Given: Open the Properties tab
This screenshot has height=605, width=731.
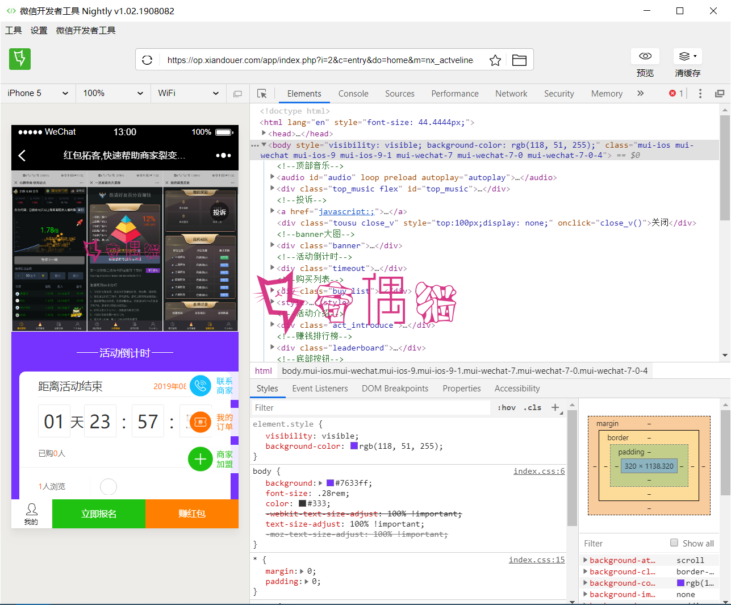Looking at the screenshot, I should click(x=462, y=389).
